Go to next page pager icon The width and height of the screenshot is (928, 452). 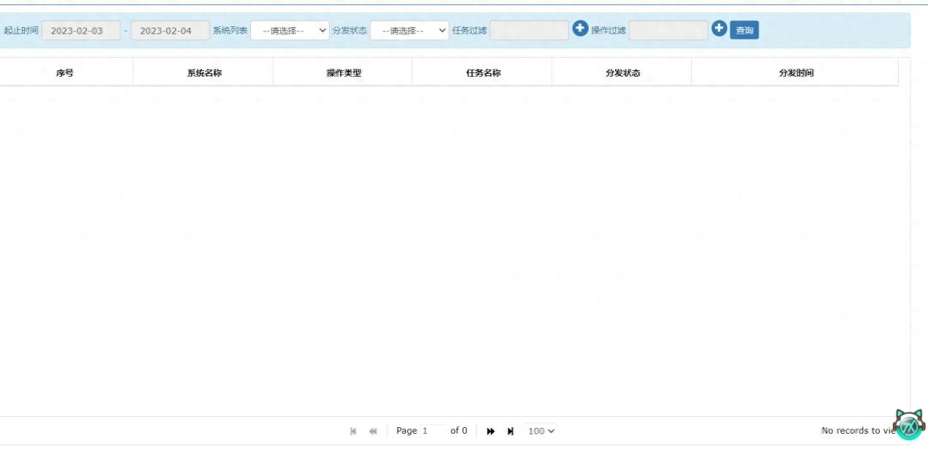pos(491,432)
